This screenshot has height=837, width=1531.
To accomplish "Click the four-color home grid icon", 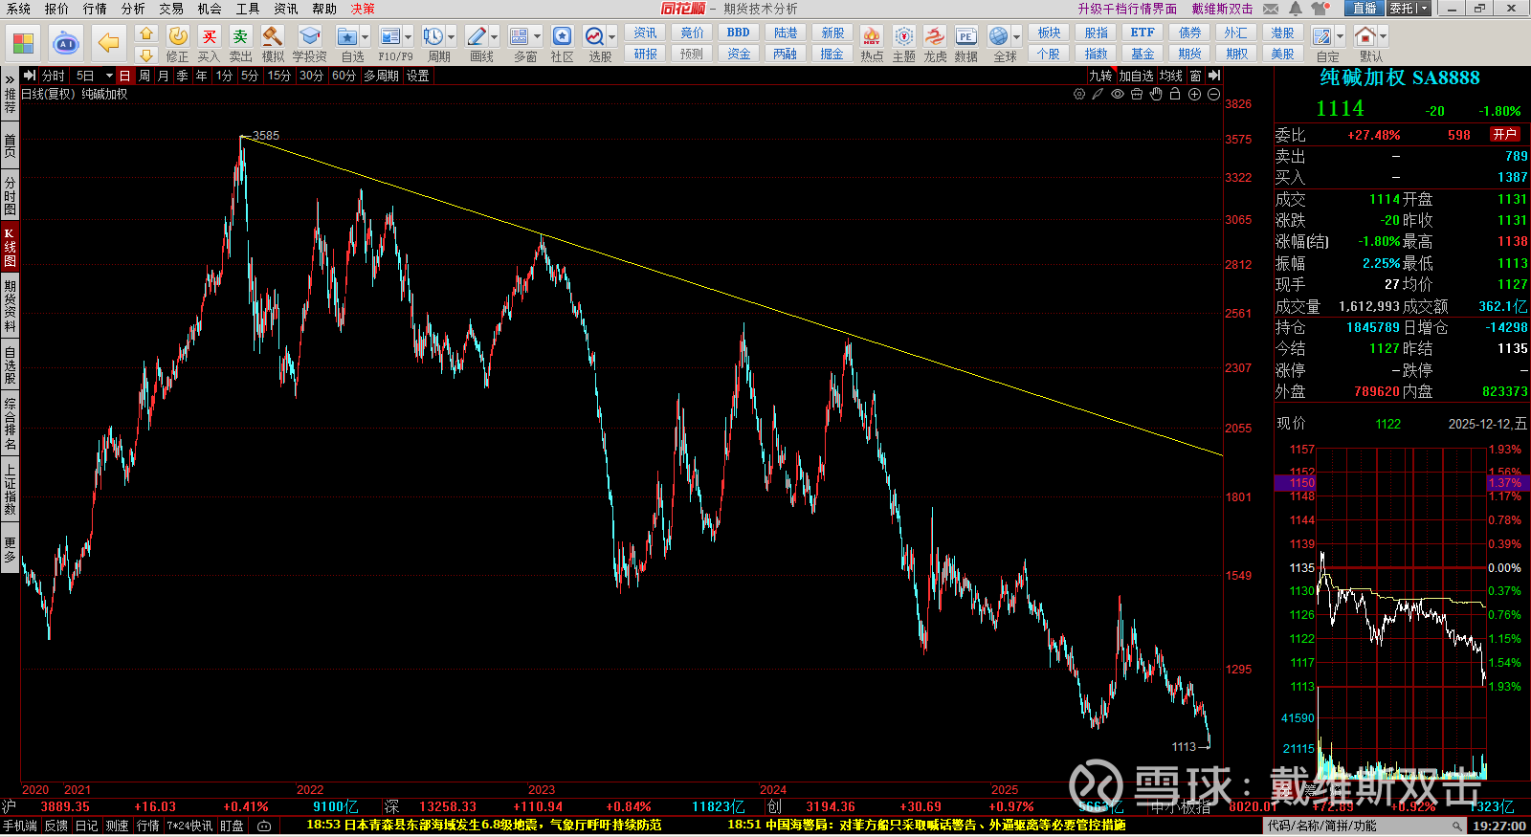I will (23, 43).
